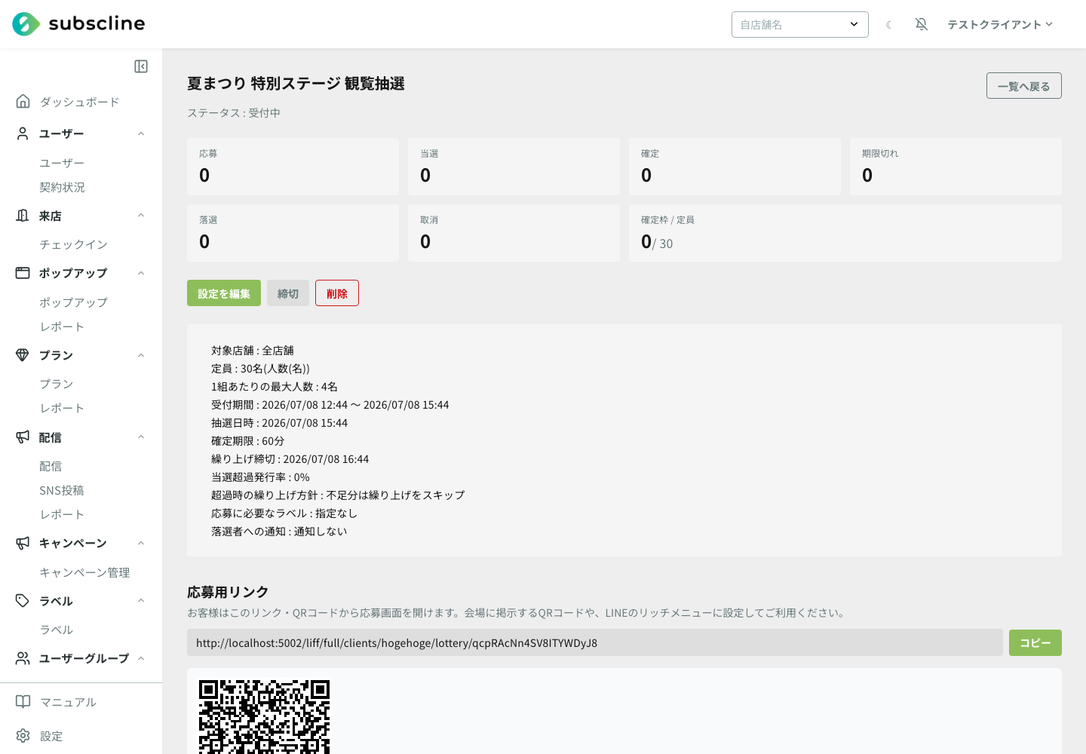Click the キャンペーン megaphone icon

(23, 543)
